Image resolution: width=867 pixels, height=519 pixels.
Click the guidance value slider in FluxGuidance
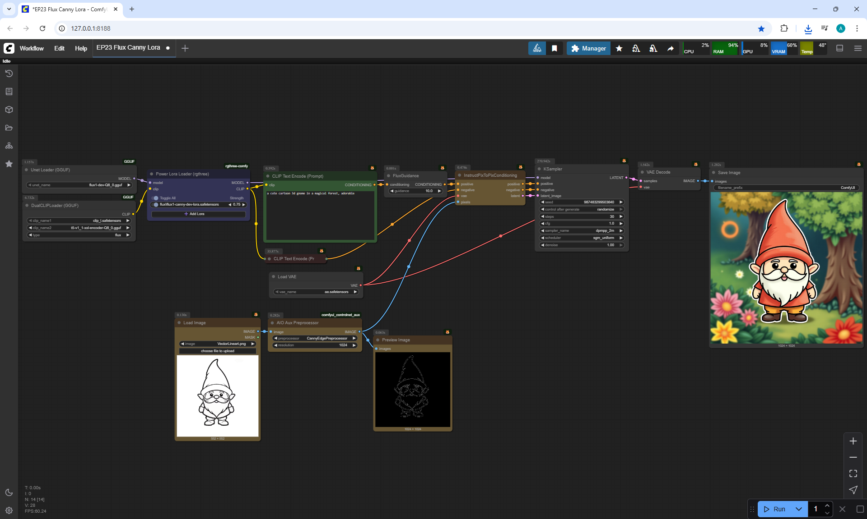(415, 191)
